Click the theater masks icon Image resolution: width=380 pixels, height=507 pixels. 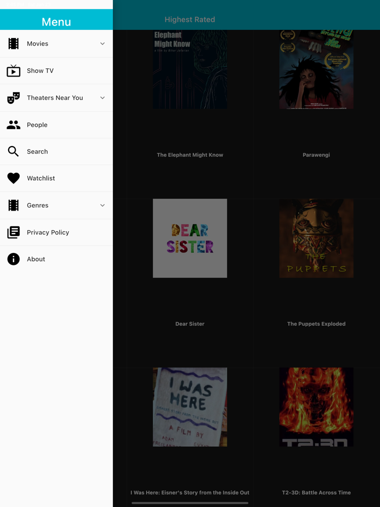[14, 98]
